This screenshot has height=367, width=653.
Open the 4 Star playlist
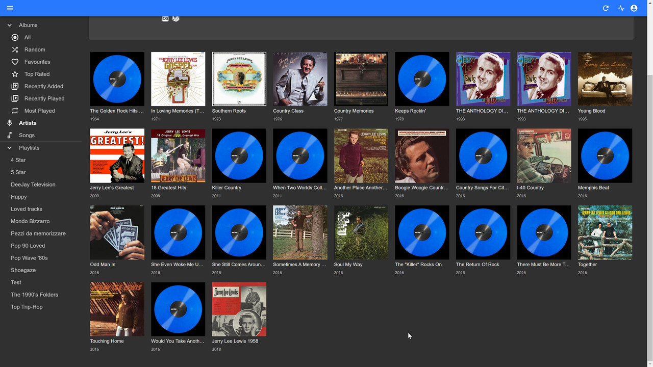pyautogui.click(x=18, y=160)
